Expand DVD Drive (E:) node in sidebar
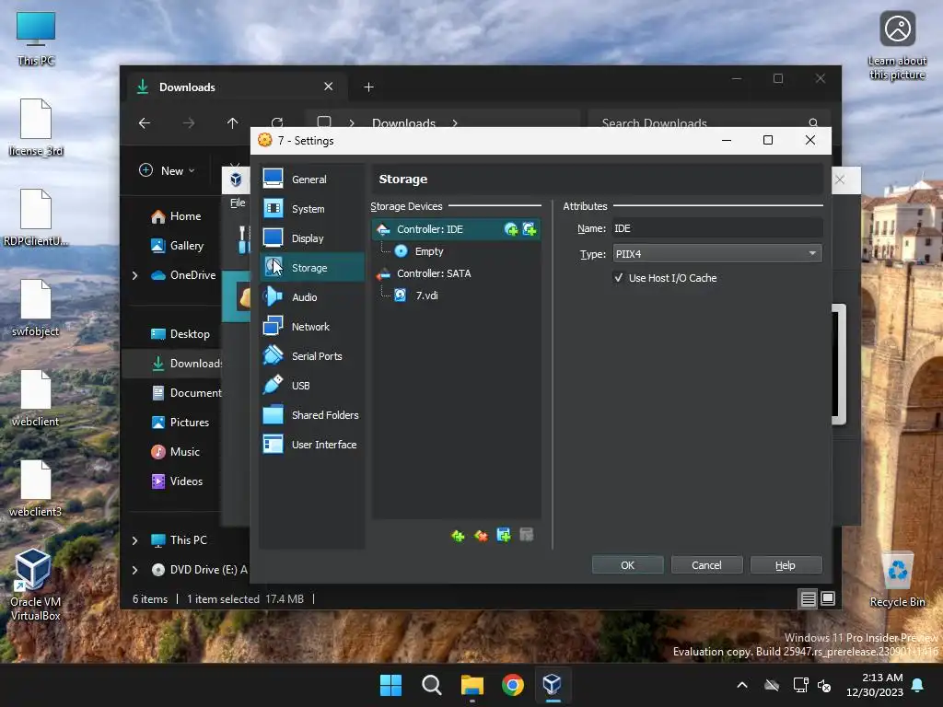 [134, 570]
